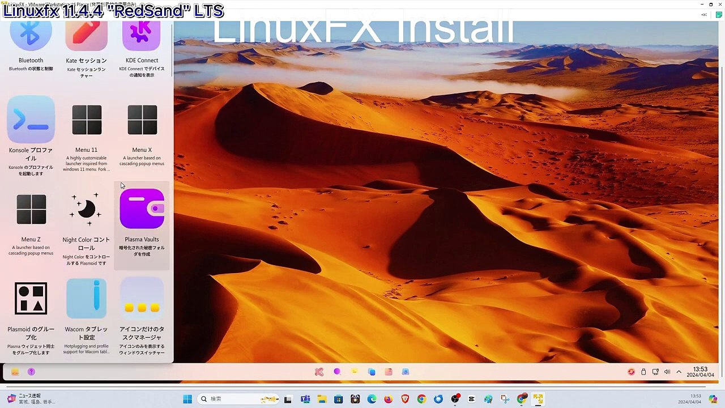This screenshot has height=408, width=725.
Task: Click the Menu 11 description text
Action: 86,164
